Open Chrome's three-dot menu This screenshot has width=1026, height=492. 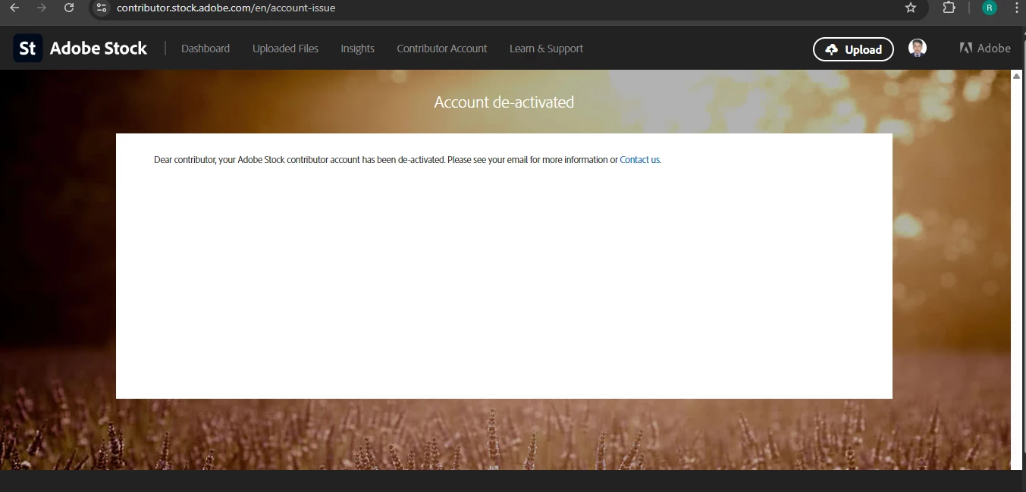click(x=1016, y=8)
